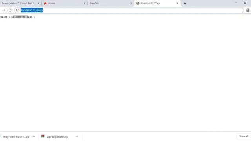Click the forward navigation arrow
The height and width of the screenshot is (141, 251).
[x=4, y=10]
